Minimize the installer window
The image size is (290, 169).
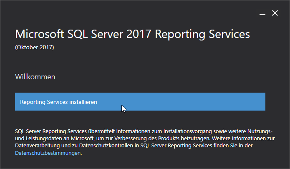262,14
